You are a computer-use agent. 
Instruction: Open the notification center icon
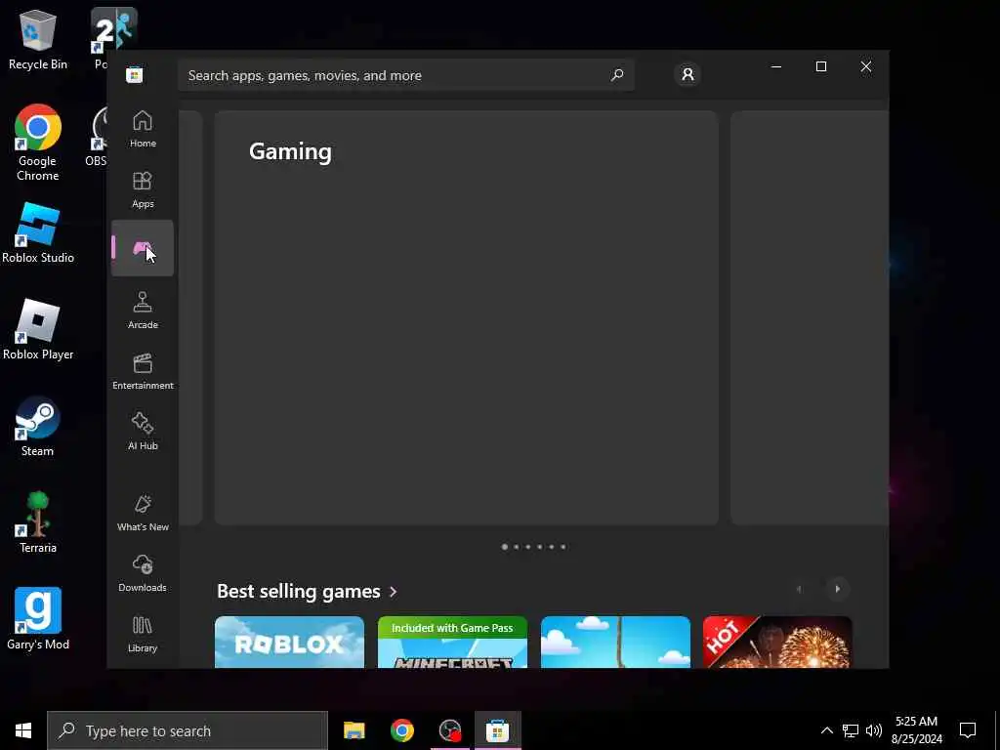(968, 730)
